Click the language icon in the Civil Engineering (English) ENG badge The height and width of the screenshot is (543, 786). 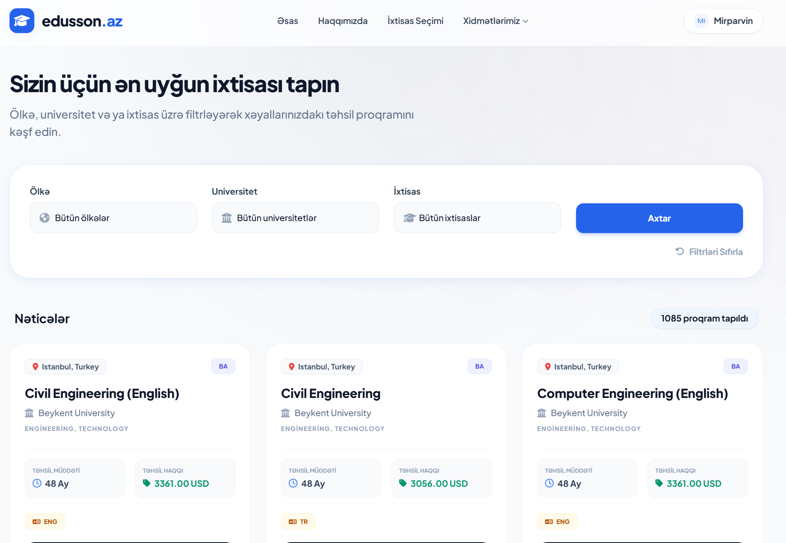coord(37,522)
